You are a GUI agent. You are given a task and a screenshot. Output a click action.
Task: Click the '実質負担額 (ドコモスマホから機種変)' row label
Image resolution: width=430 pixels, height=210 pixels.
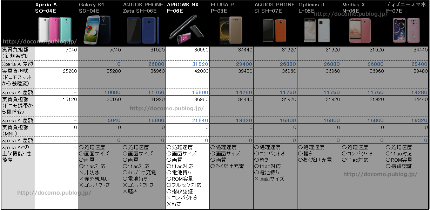point(17,78)
